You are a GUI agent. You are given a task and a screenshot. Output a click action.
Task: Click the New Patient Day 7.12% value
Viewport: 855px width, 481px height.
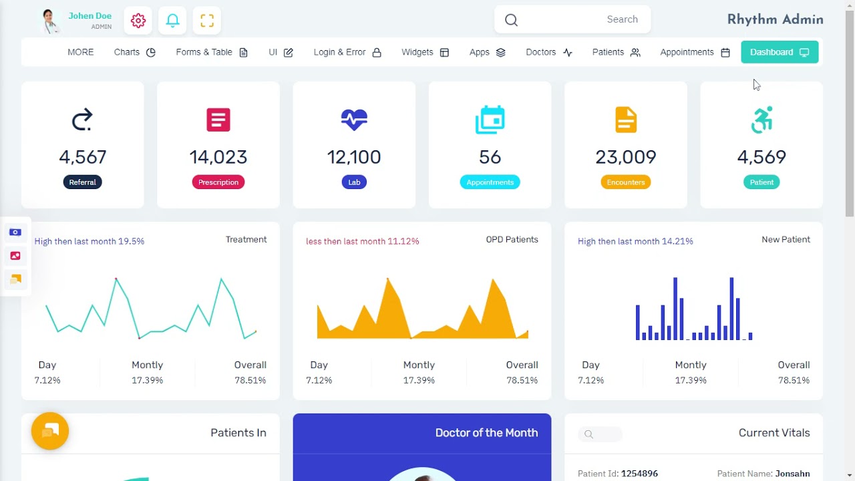(x=590, y=380)
